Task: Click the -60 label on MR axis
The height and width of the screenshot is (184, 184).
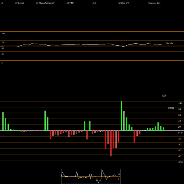Action: coord(180,151)
